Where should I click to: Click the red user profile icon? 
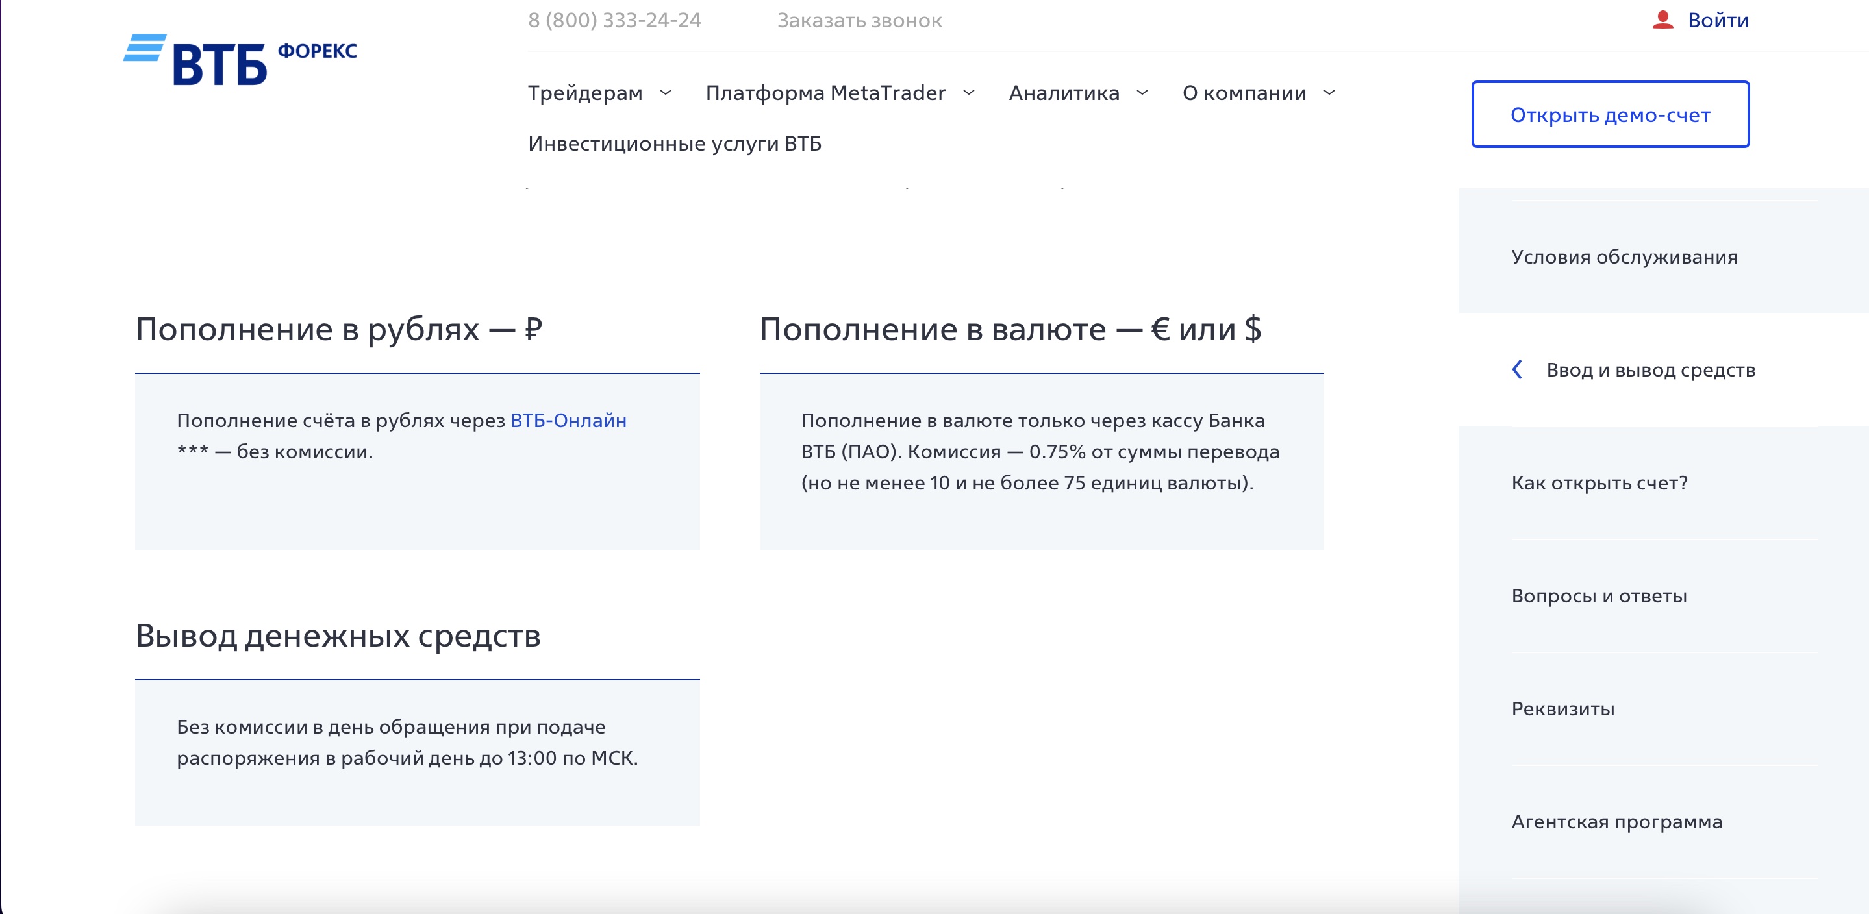point(1662,19)
